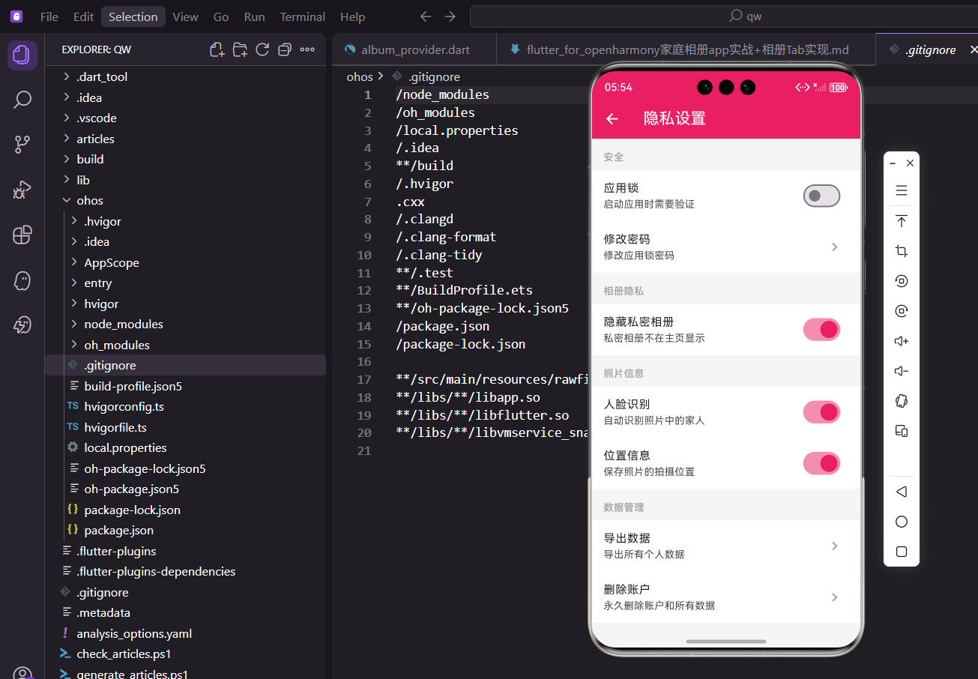The width and height of the screenshot is (978, 679).
Task: Turn off the 隐藏私密相册 switch
Action: (x=821, y=329)
